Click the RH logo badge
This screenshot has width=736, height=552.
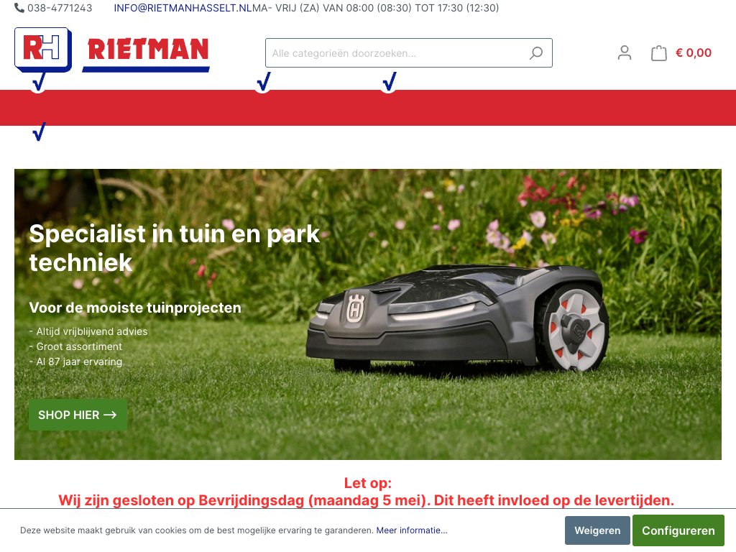(x=43, y=50)
